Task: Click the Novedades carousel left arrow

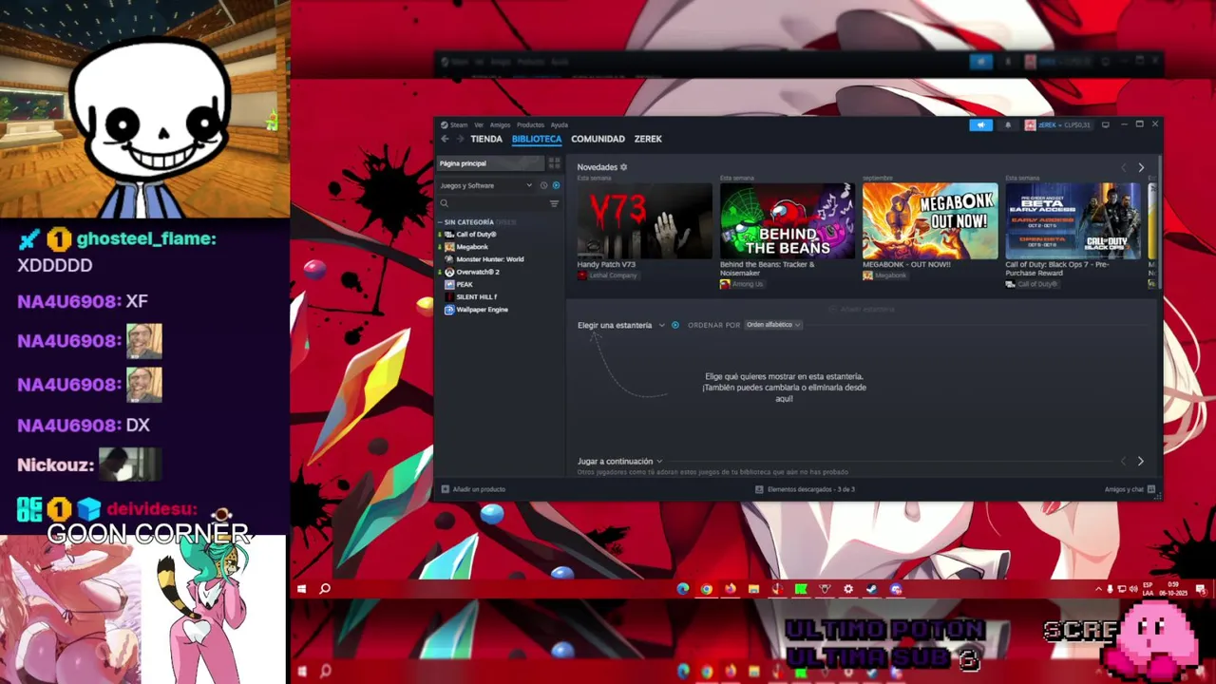Action: (x=1124, y=167)
